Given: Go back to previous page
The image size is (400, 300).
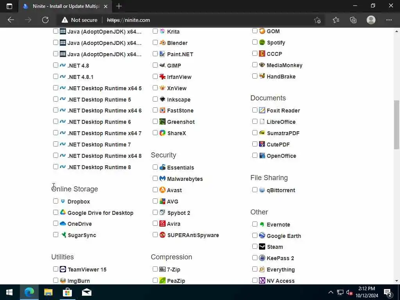Looking at the screenshot, I should (11, 20).
